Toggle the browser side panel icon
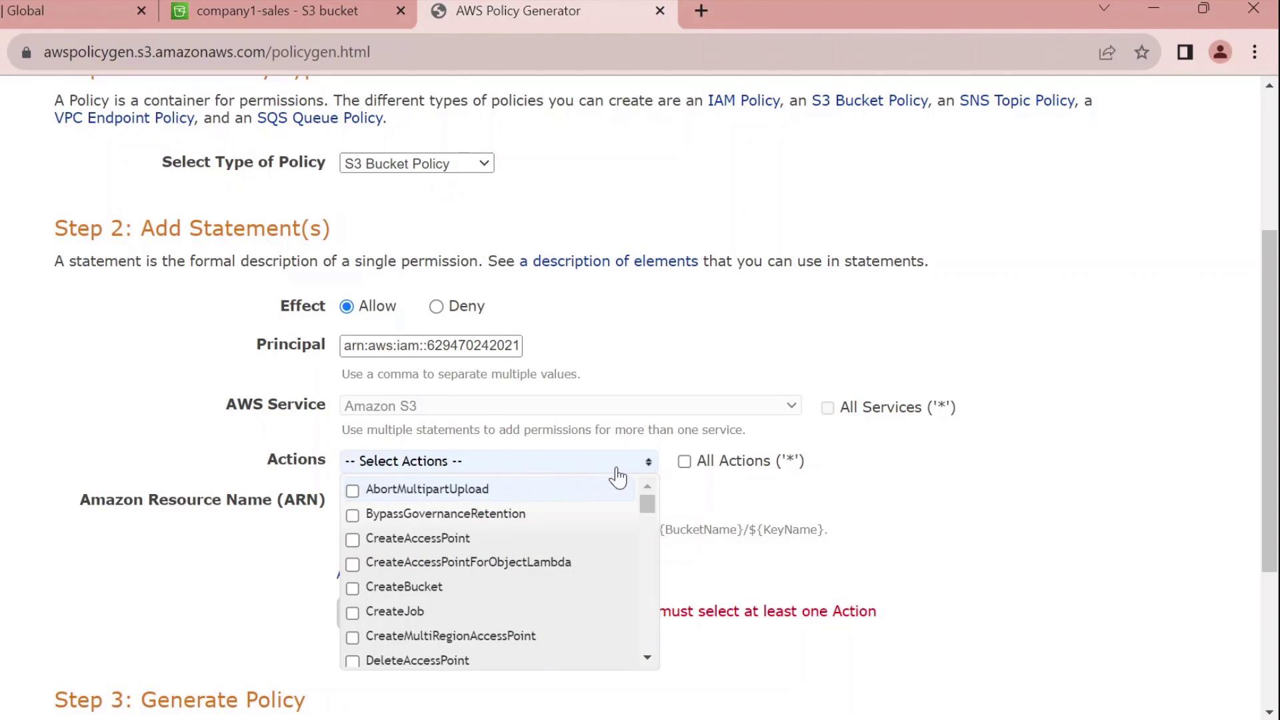 pos(1185,53)
